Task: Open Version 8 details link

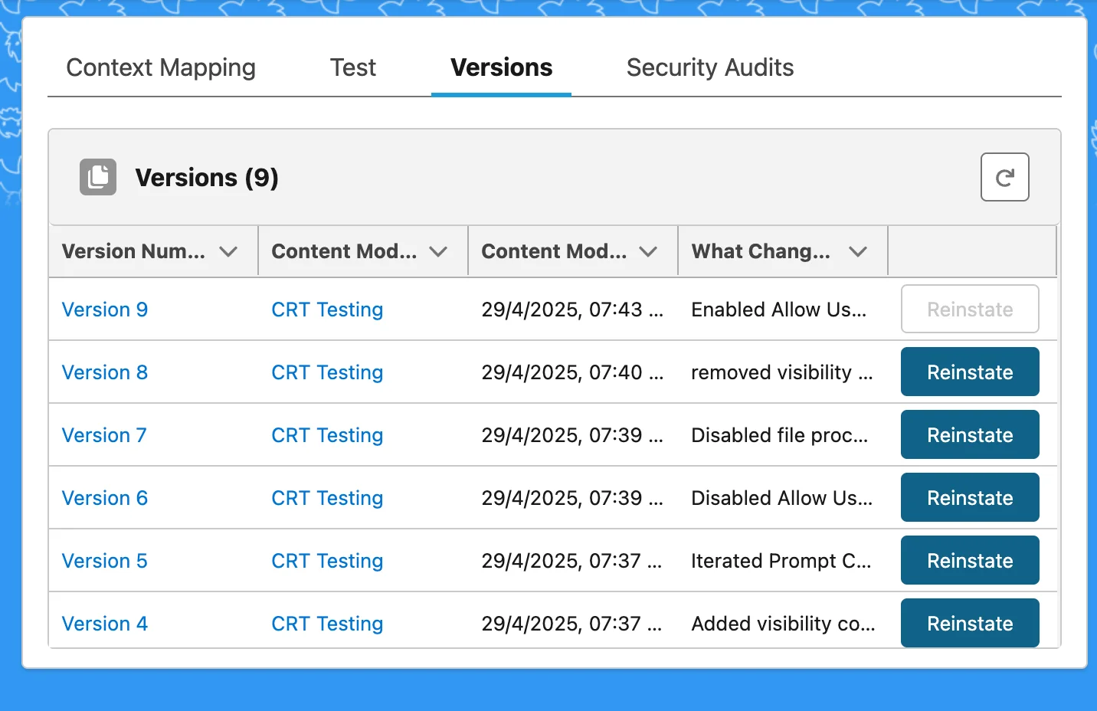Action: point(105,372)
